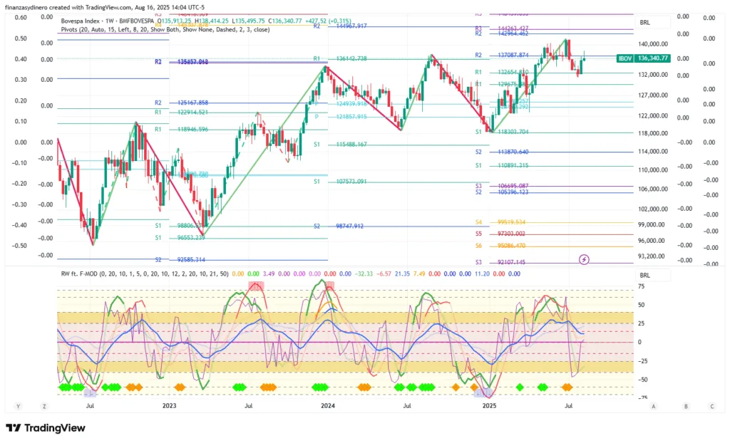
Task: Click the 106,000.00 price axis label
Action: pos(653,189)
